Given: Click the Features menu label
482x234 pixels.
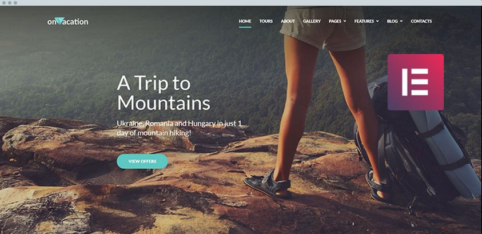Looking at the screenshot, I should pyautogui.click(x=364, y=21).
